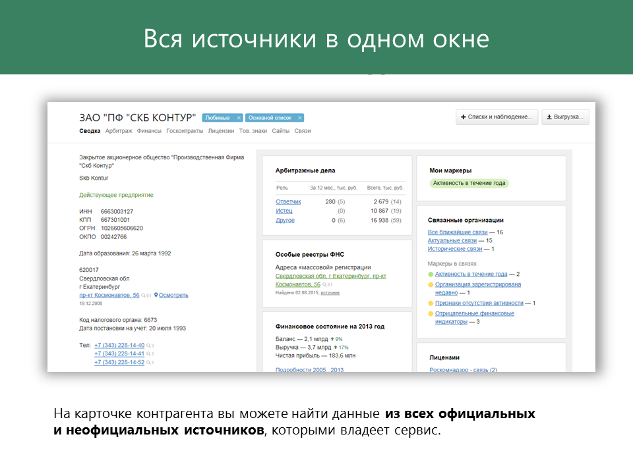Open 'Роскомнадзор - связь (2)' license link
This screenshot has width=633, height=474.
click(x=463, y=369)
